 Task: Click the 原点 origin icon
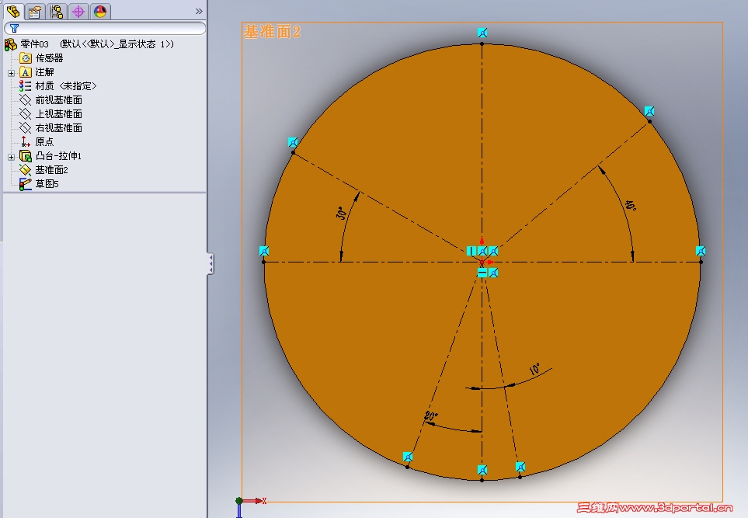click(x=26, y=141)
